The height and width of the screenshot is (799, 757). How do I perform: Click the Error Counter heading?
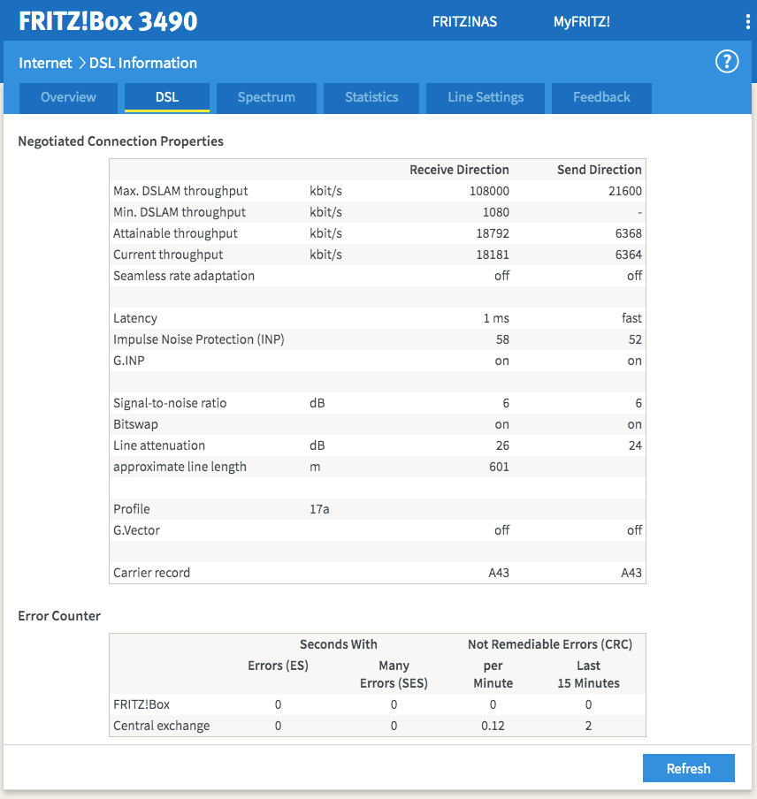[59, 616]
